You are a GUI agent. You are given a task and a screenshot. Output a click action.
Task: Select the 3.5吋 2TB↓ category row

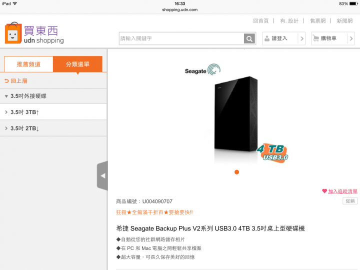(x=53, y=128)
